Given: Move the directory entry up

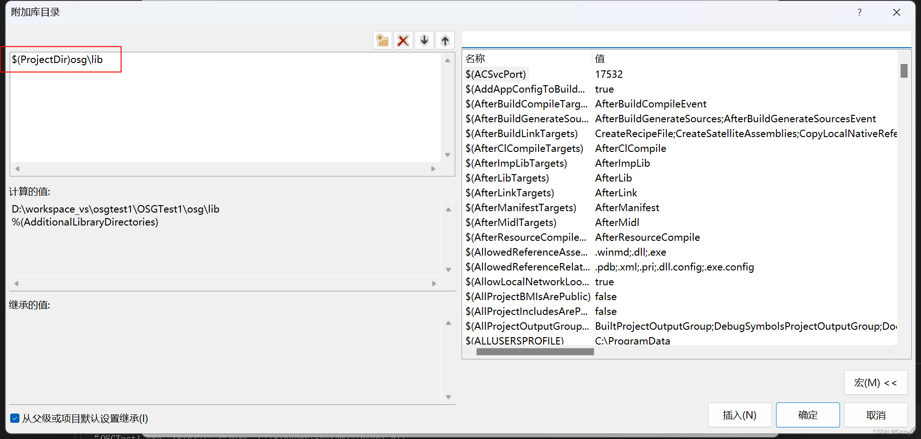Looking at the screenshot, I should click(x=445, y=40).
